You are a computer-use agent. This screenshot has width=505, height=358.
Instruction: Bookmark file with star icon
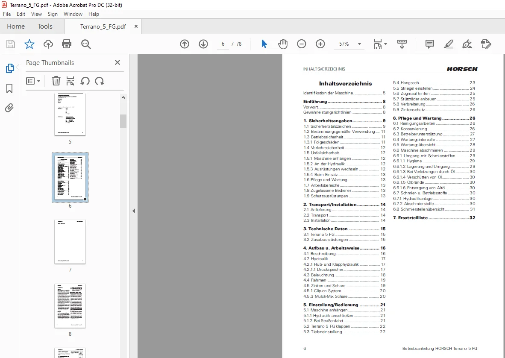[x=29, y=44]
